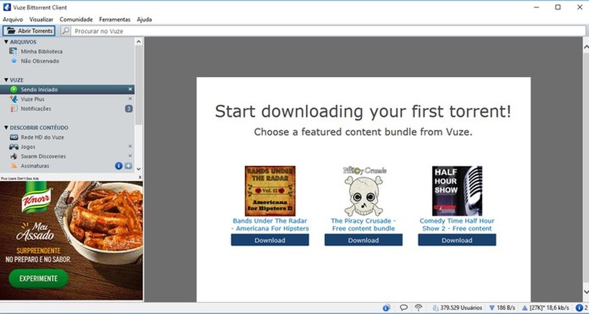Open the Visualizar menu

(x=41, y=20)
